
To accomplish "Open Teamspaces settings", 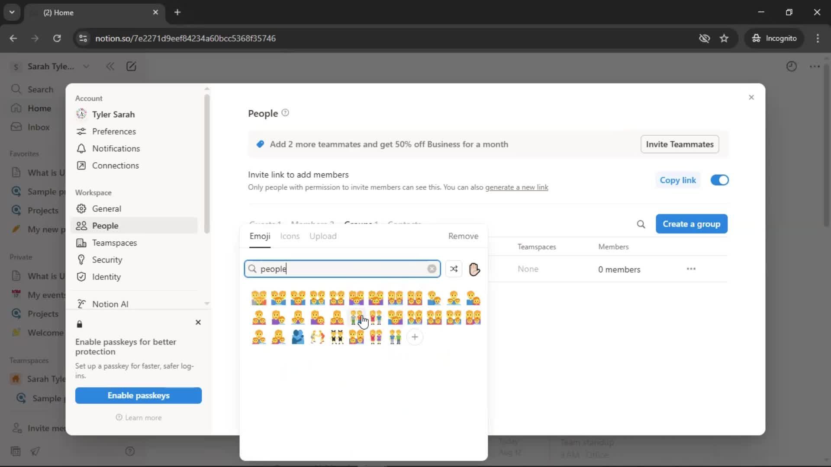I will pos(114,243).
